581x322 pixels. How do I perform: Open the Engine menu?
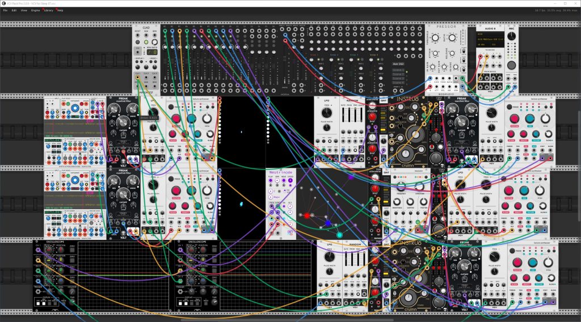coord(36,10)
